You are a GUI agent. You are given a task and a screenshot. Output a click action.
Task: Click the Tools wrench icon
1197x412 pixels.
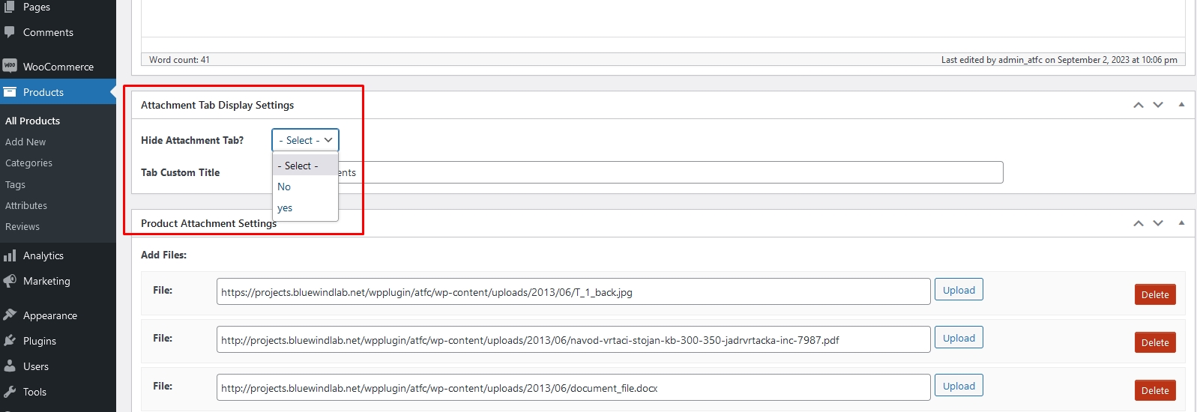(10, 392)
